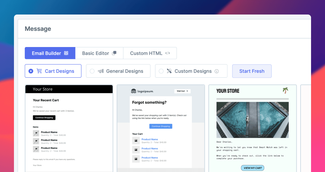Image resolution: width=325 pixels, height=172 pixels.
Task: Click the Start Fresh button
Action: [252, 71]
